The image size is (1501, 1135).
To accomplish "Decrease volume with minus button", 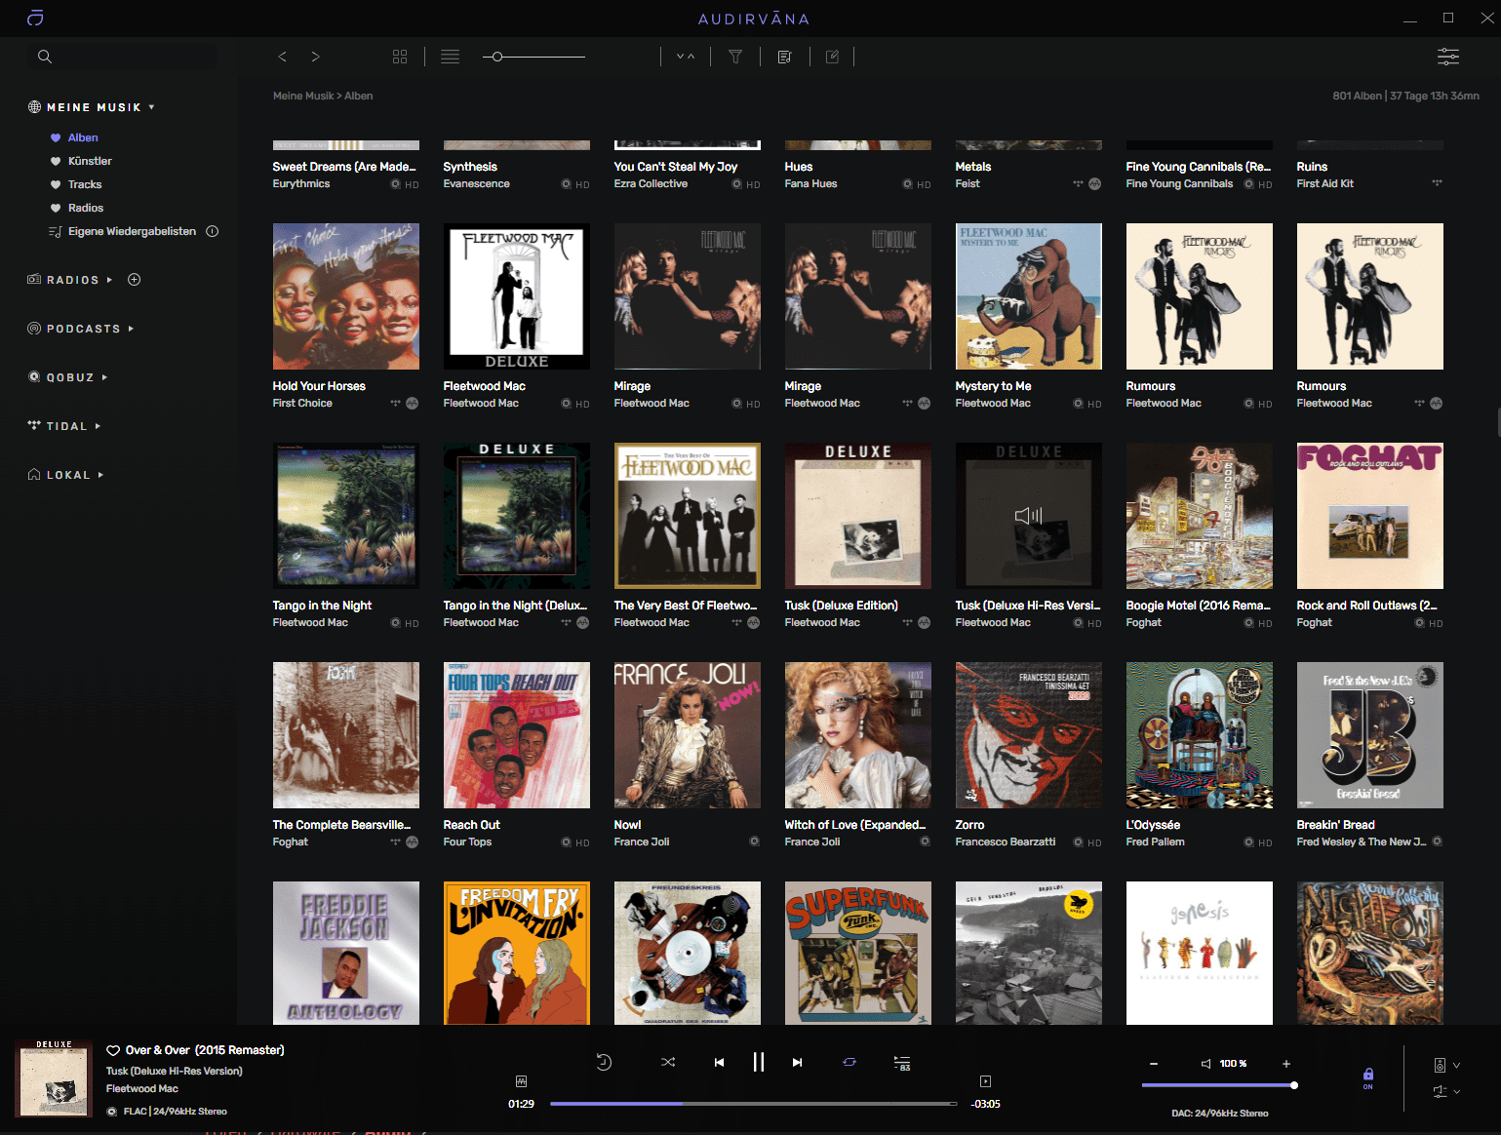I will click(x=1154, y=1064).
